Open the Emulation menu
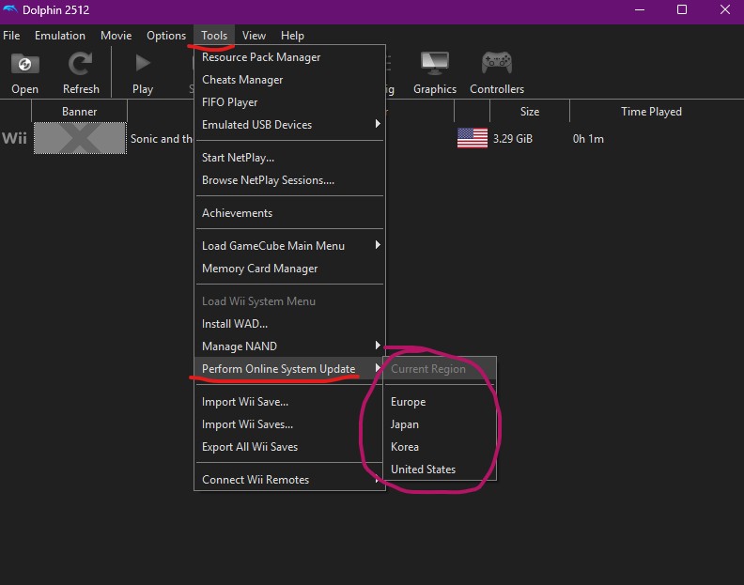744x585 pixels. [60, 36]
